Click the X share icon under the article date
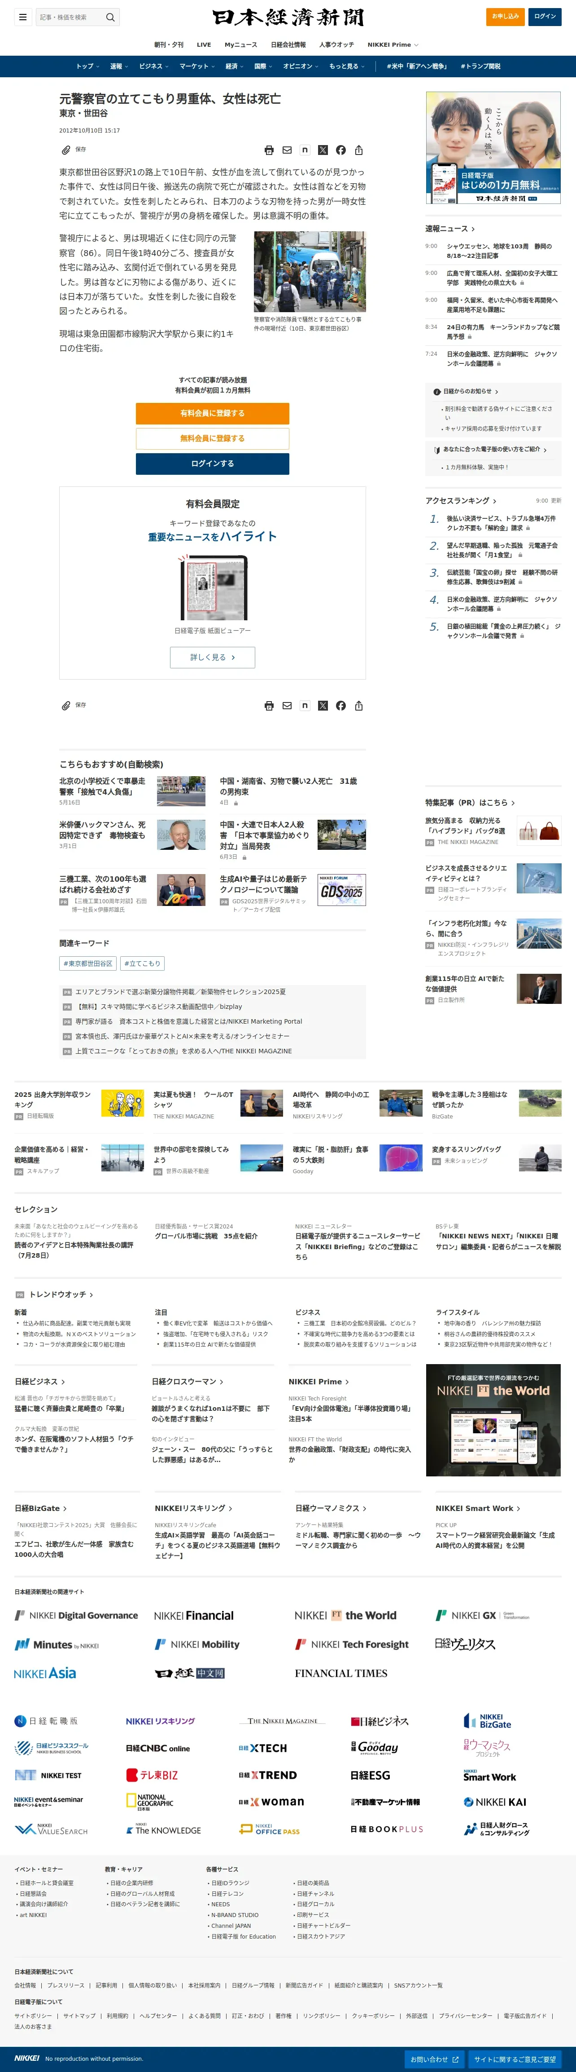Image resolution: width=576 pixels, height=2072 pixels. pos(323,150)
